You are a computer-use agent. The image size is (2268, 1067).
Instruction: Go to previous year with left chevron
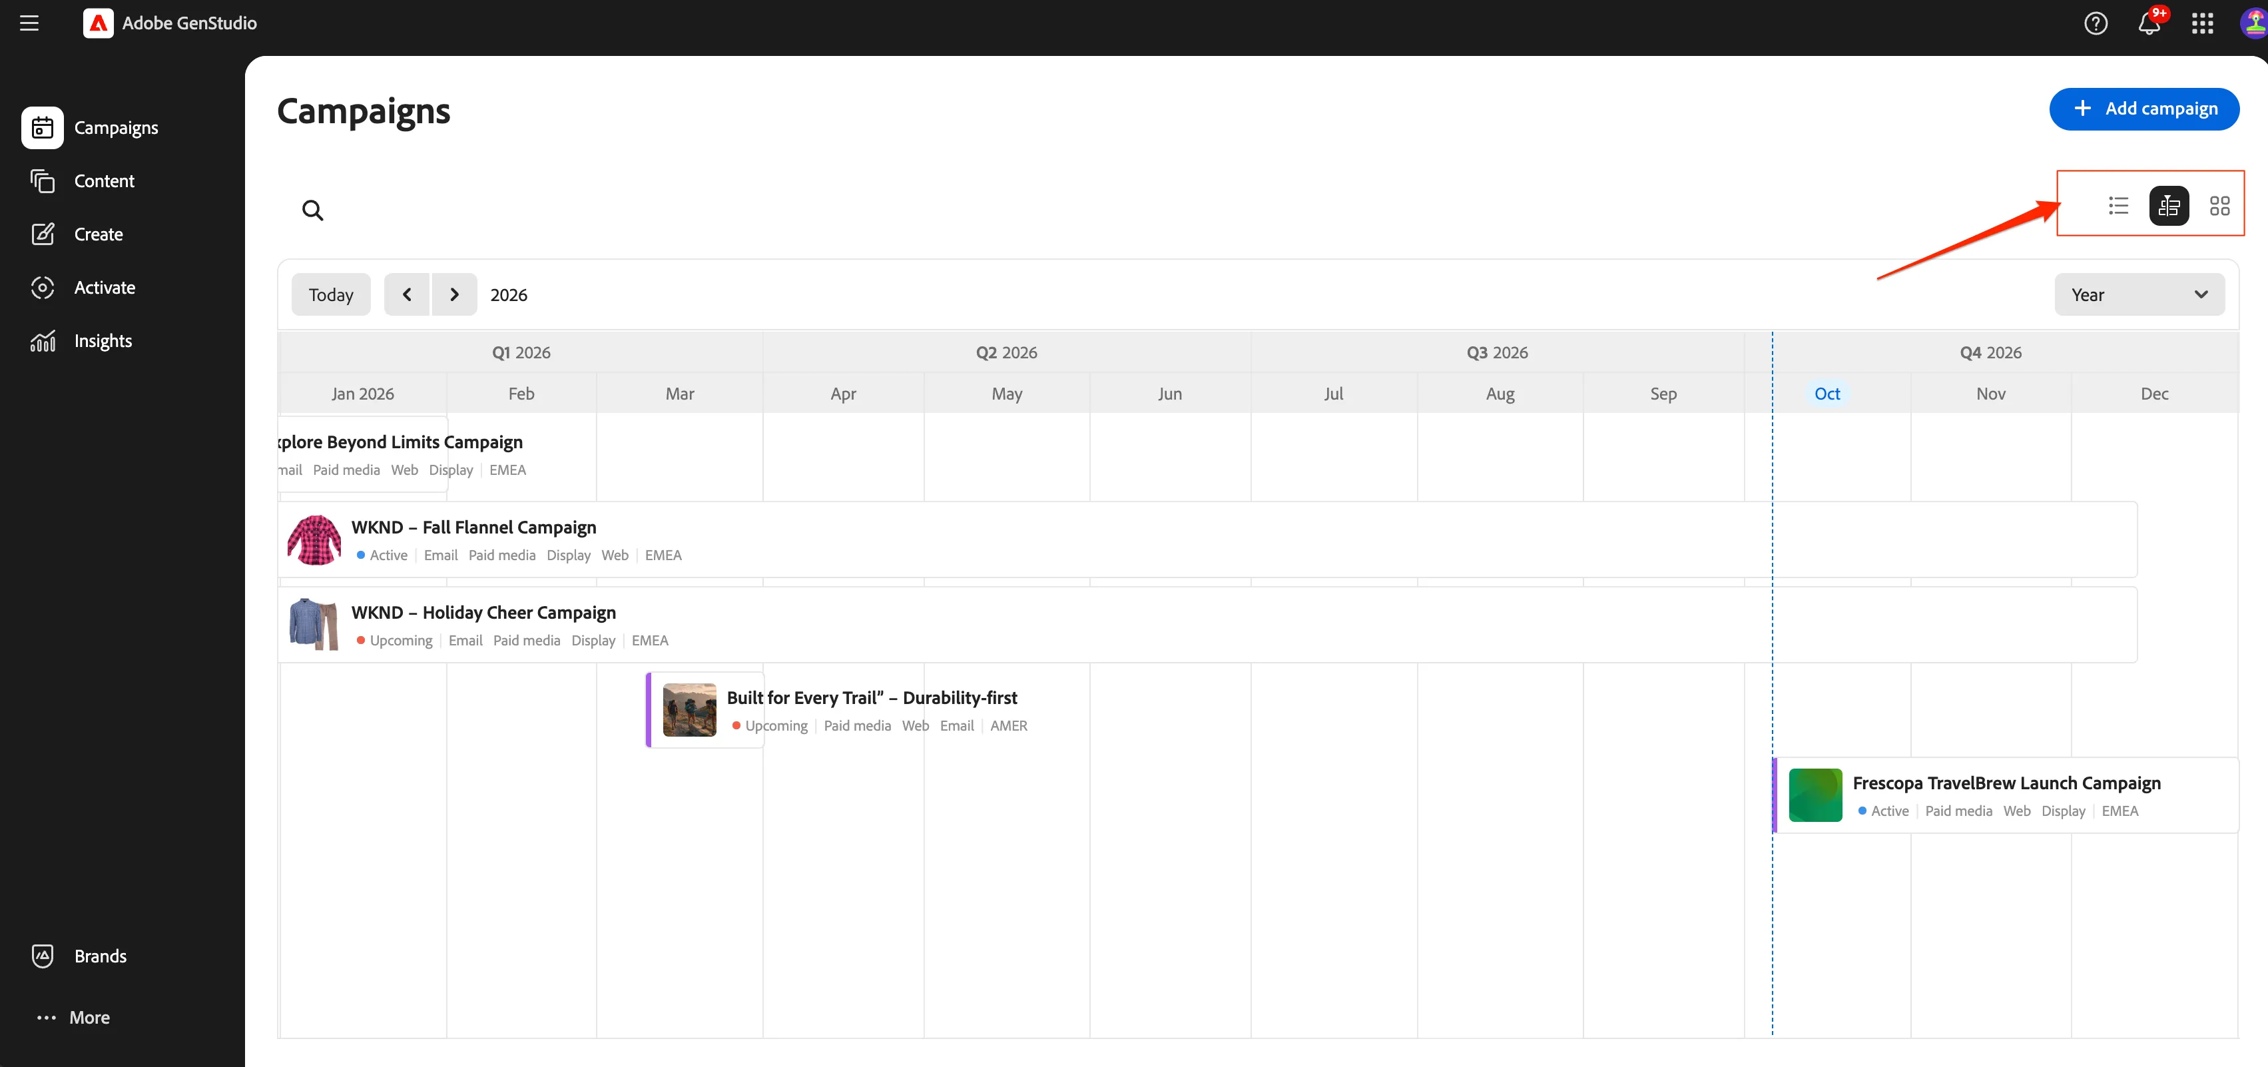pos(407,295)
